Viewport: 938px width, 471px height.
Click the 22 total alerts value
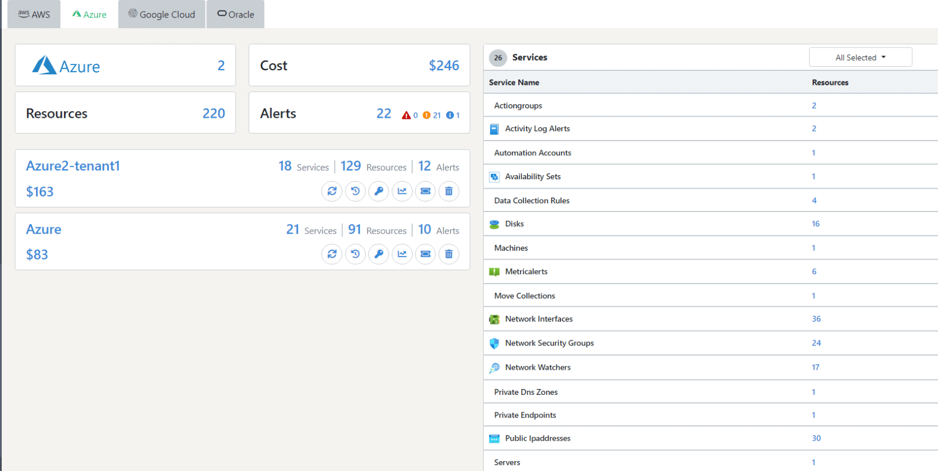click(383, 113)
